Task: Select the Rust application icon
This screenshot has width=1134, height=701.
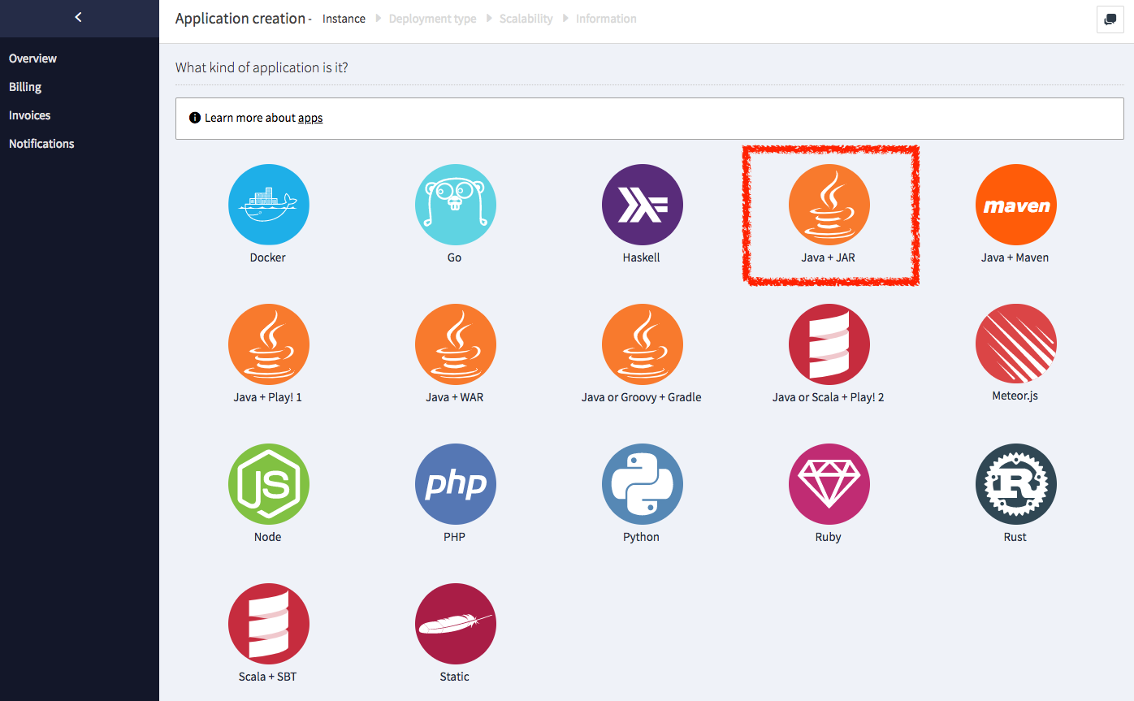Action: click(1015, 484)
